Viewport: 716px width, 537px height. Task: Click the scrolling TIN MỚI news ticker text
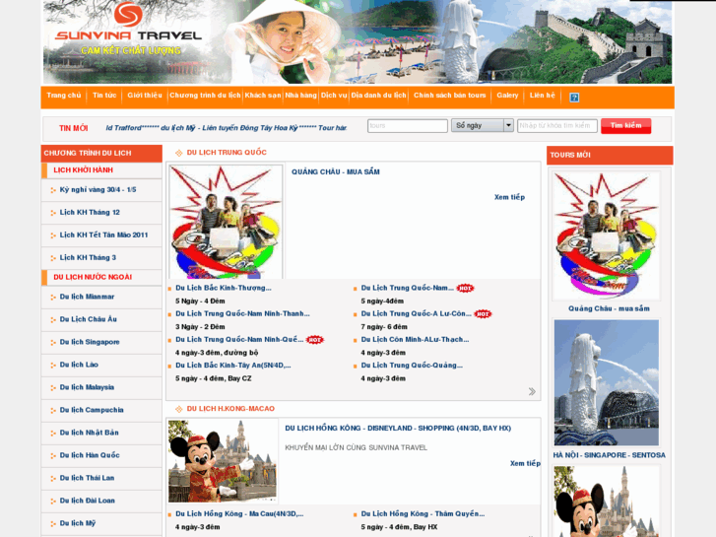click(227, 128)
